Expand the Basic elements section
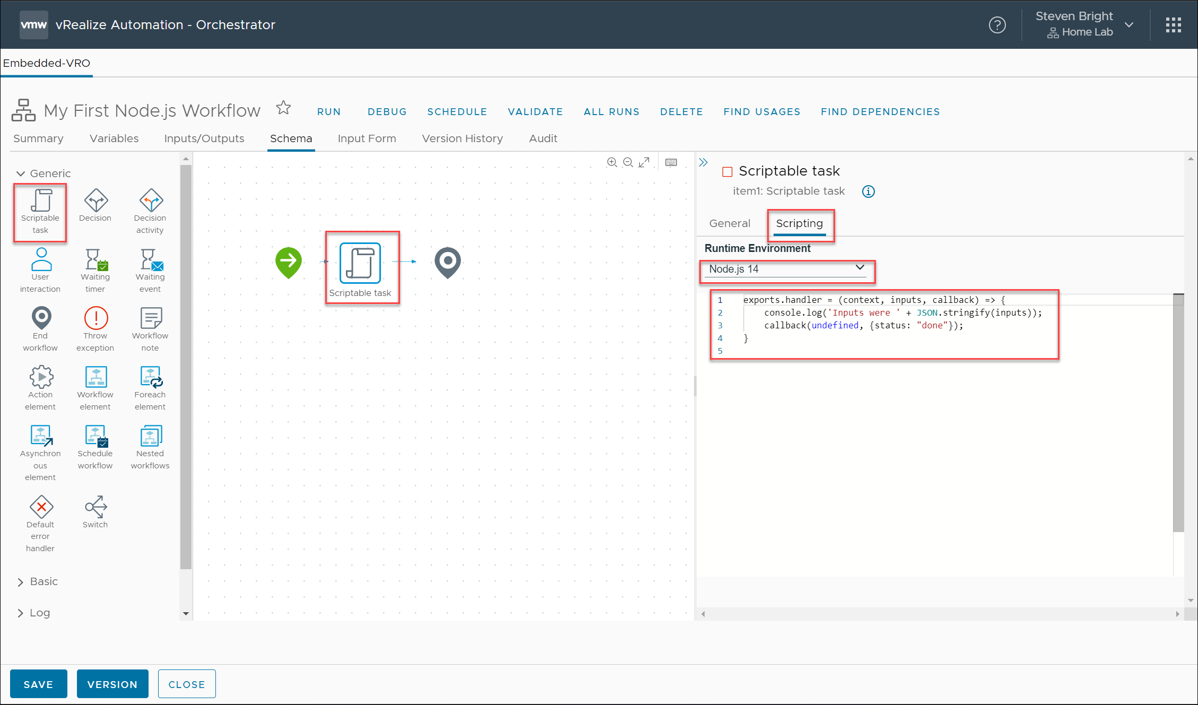The width and height of the screenshot is (1198, 705). pos(21,582)
